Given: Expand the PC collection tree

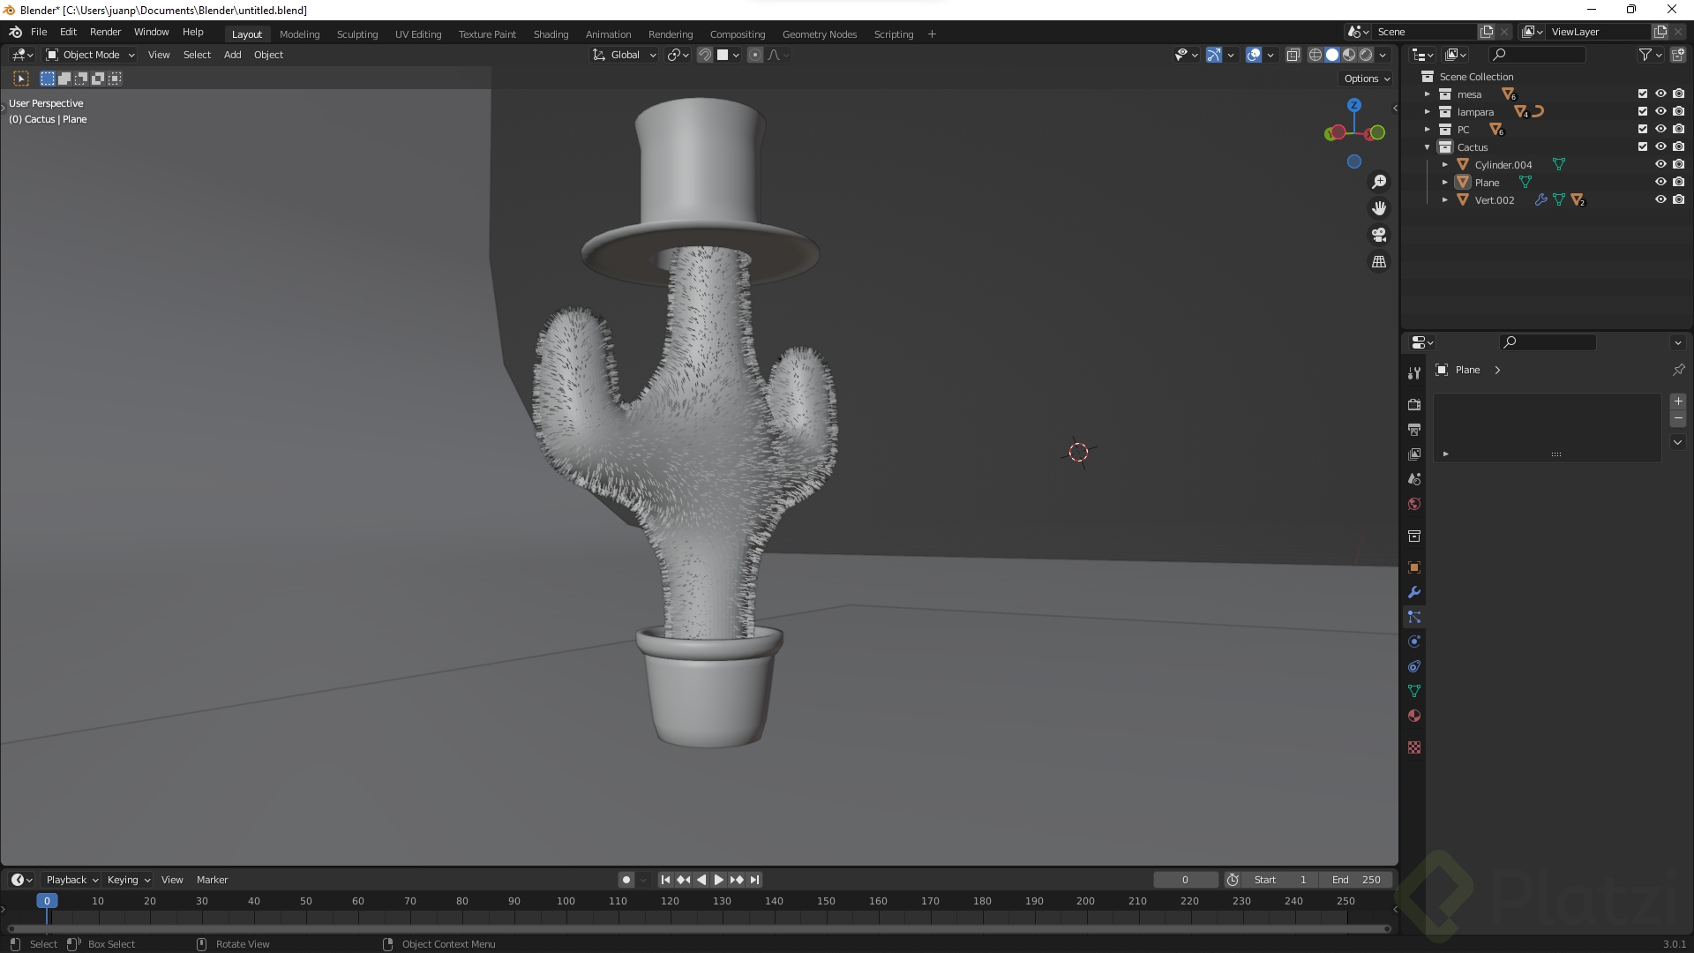Looking at the screenshot, I should (x=1427, y=130).
